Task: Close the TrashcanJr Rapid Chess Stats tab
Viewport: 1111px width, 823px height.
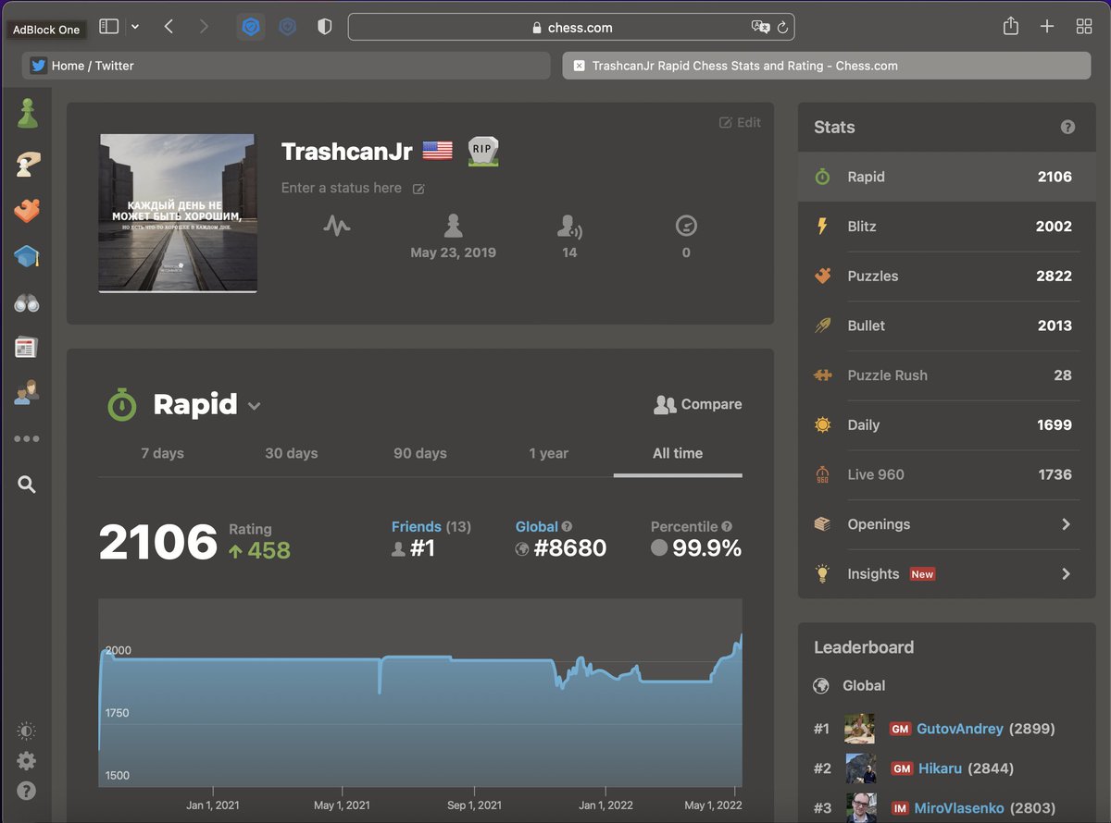Action: pyautogui.click(x=579, y=66)
